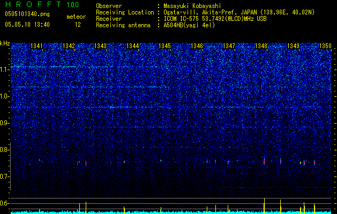Click the 1344 time marker

coord(133,46)
